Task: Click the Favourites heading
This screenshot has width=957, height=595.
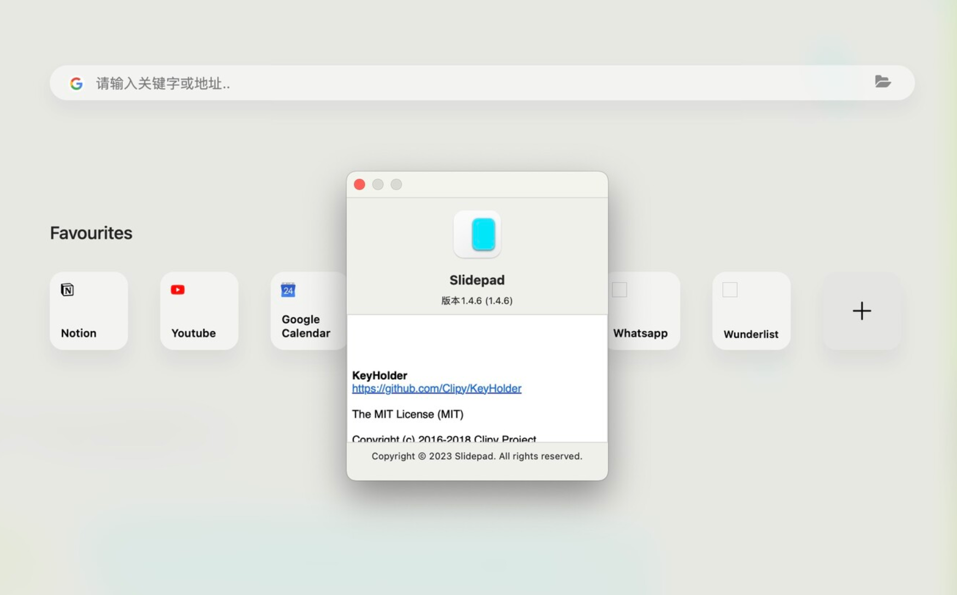Action: [x=91, y=233]
